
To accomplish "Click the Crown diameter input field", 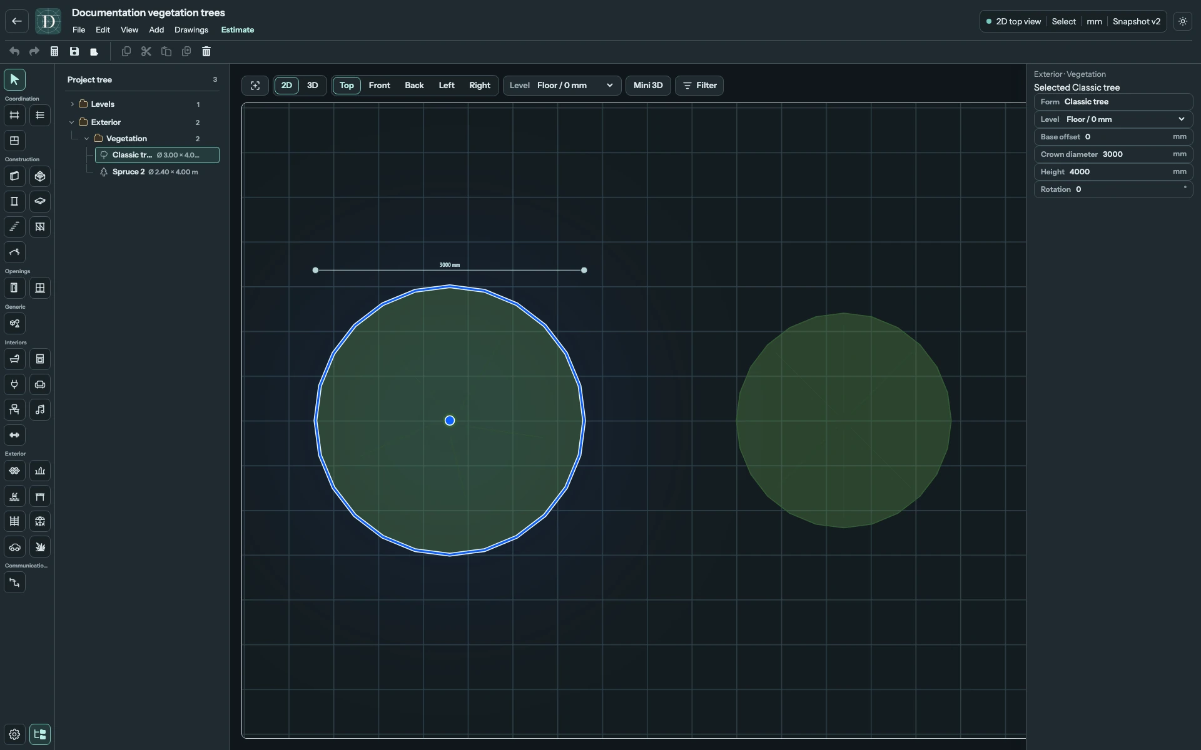I will [x=1113, y=154].
